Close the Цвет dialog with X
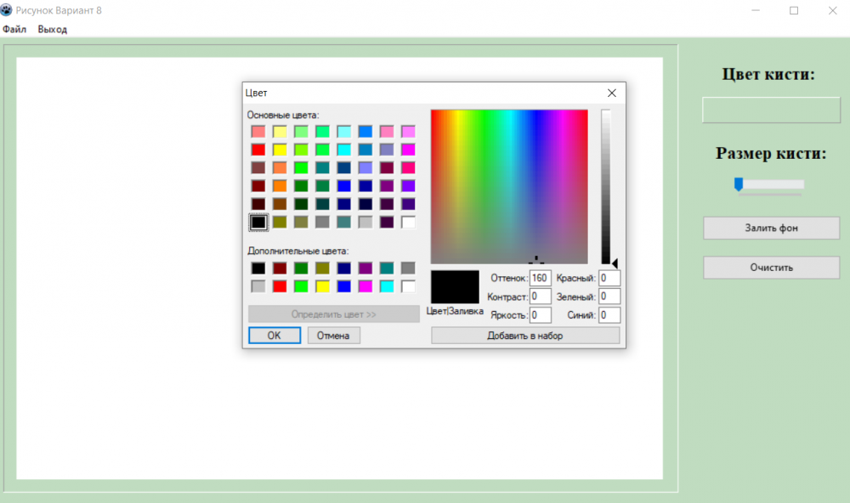850x503 pixels. tap(611, 93)
